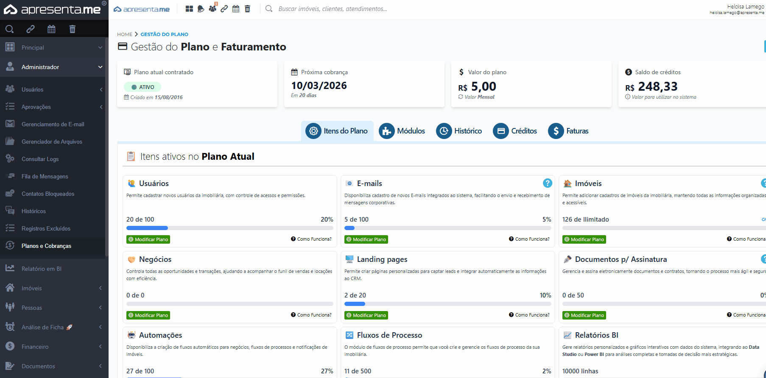Screen dimensions: 766x378
Task: Open the notifications bell in top header
Action: click(201, 9)
